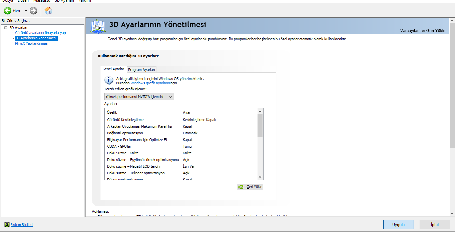455x232 pixels.
Task: Select Bağlantılı optimizasyon row
Action: pyautogui.click(x=181, y=133)
